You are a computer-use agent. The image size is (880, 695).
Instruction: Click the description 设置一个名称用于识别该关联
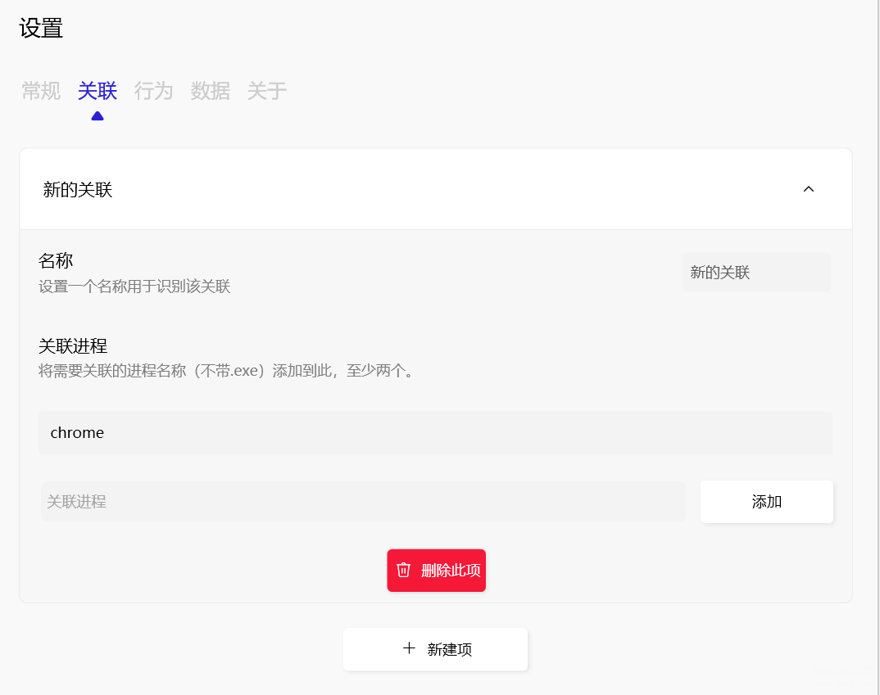tap(134, 287)
